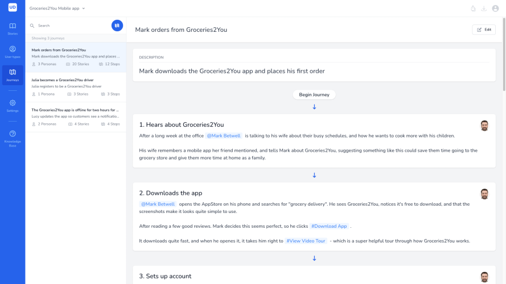Click the 2. Downloads the app heading
This screenshot has width=506, height=284.
171,193
